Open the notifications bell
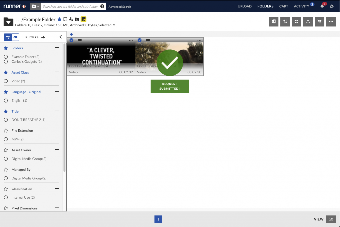Viewport: 340px width, 227px height. 322,6
